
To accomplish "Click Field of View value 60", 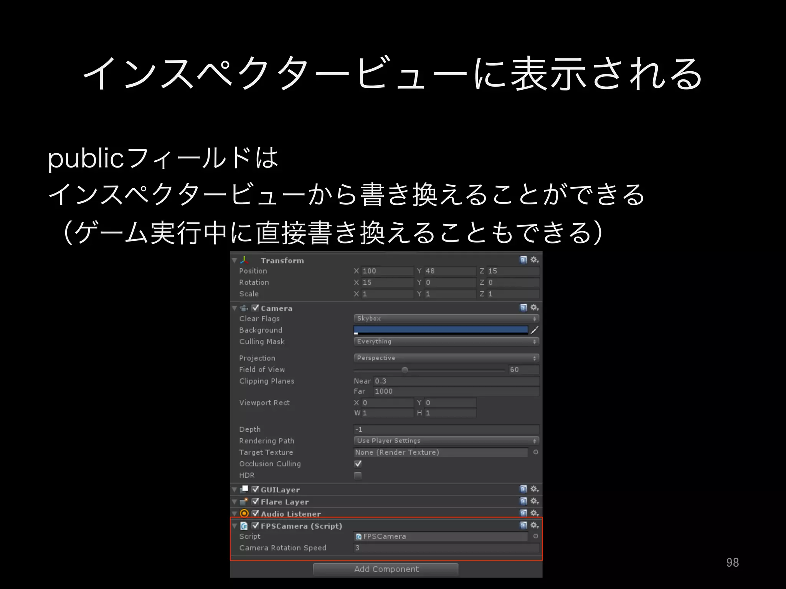I will [x=524, y=370].
